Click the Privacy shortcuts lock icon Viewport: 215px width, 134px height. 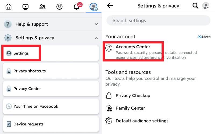pyautogui.click(x=9, y=71)
